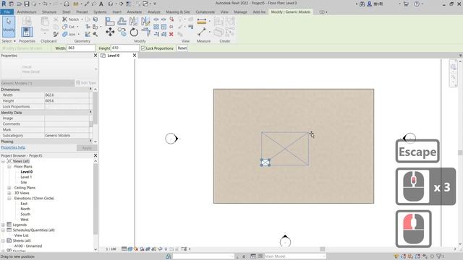The image size is (463, 260).
Task: Expand the Phasing properties group
Action: coord(90,142)
